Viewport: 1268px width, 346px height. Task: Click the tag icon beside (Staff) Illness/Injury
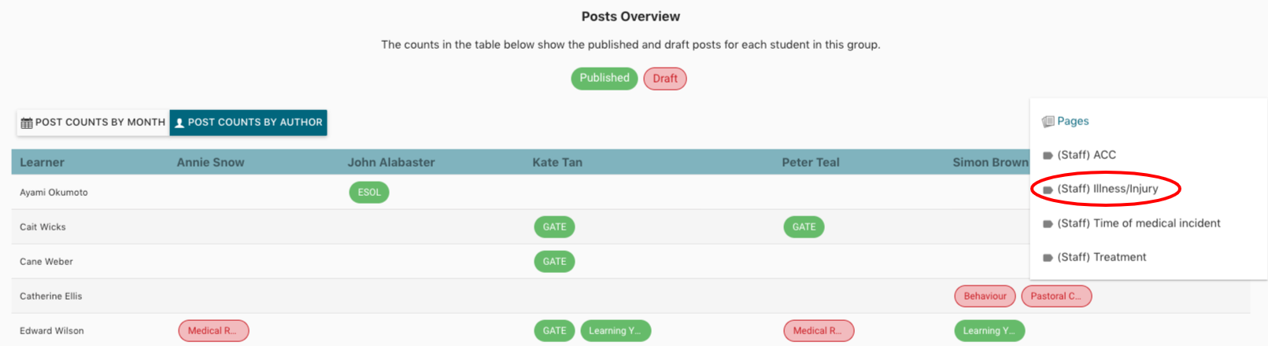point(1048,190)
